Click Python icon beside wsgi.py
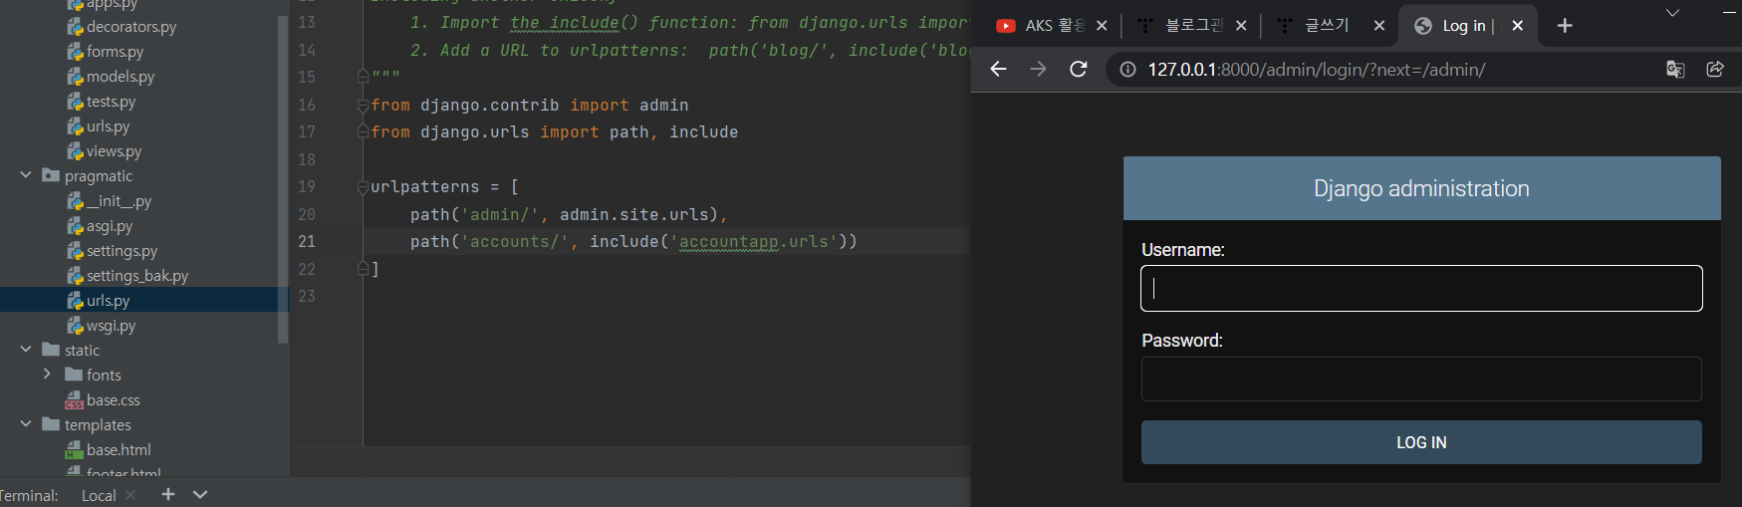The width and height of the screenshot is (1742, 507). [75, 326]
